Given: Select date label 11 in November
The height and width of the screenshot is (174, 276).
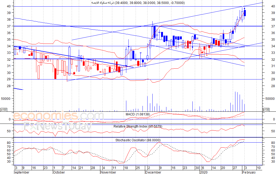Looking at the screenshot, I should (114, 168).
